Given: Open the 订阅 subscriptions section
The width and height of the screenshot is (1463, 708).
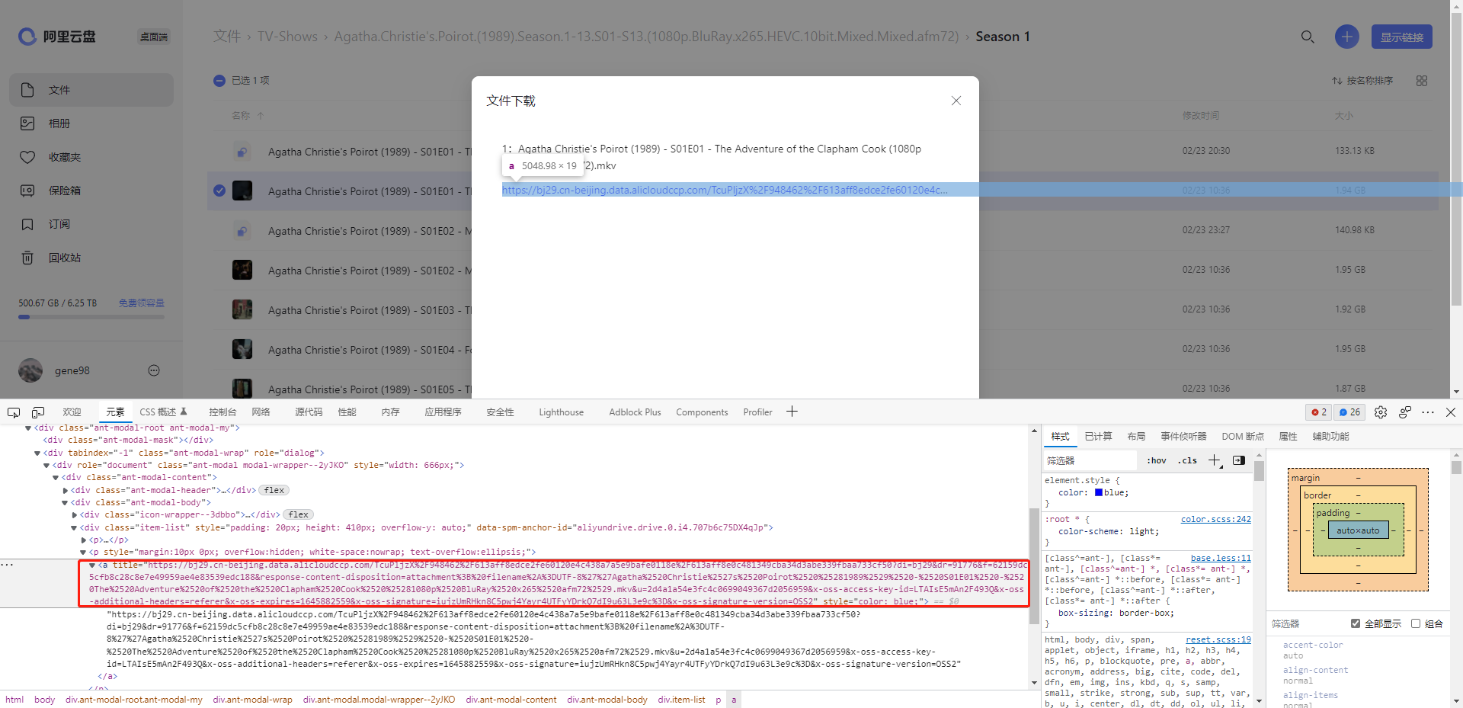Looking at the screenshot, I should tap(91, 224).
